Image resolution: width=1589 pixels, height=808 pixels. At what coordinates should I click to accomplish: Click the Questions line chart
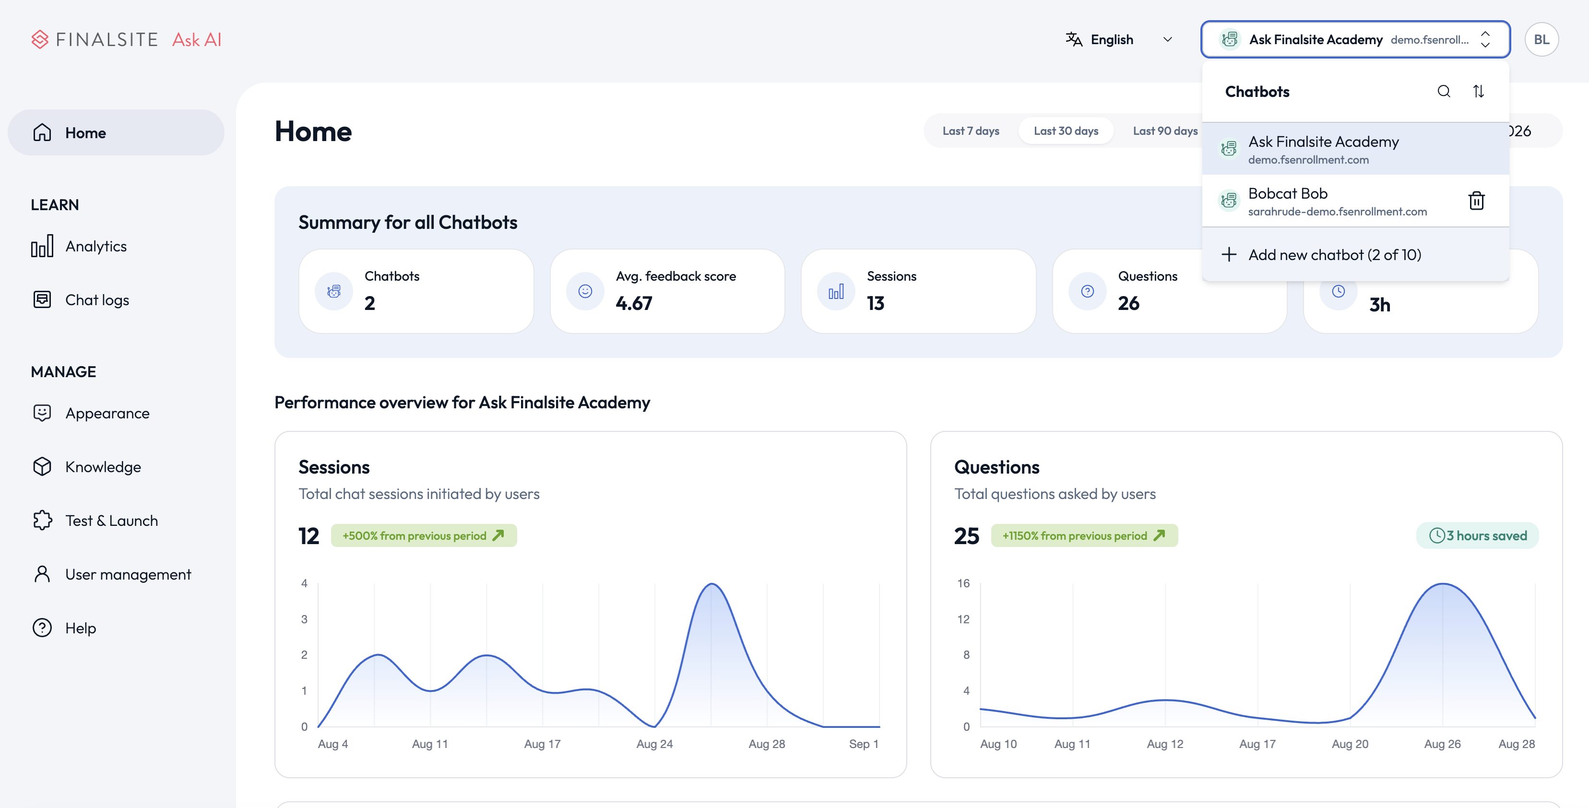point(1257,655)
